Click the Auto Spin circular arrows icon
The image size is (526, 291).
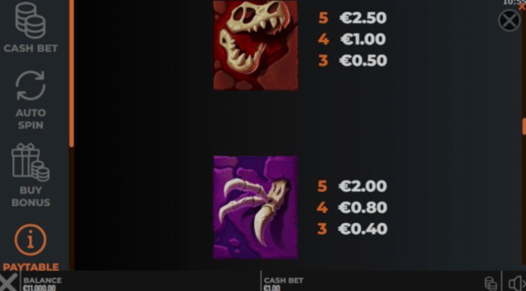(x=30, y=85)
